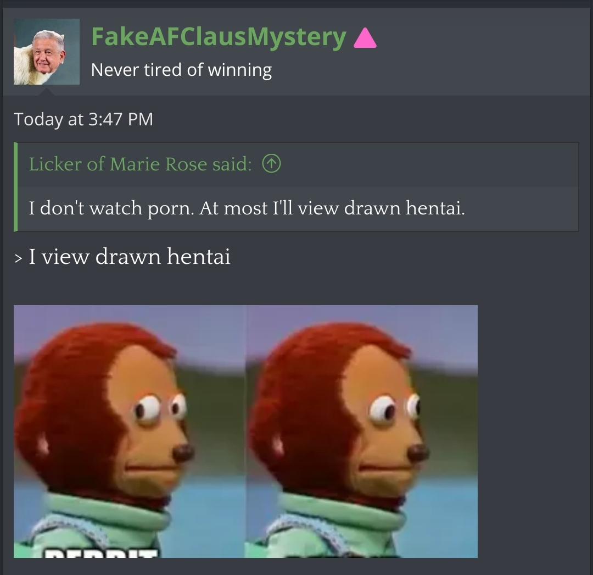Select the green quote border bar

point(15,186)
